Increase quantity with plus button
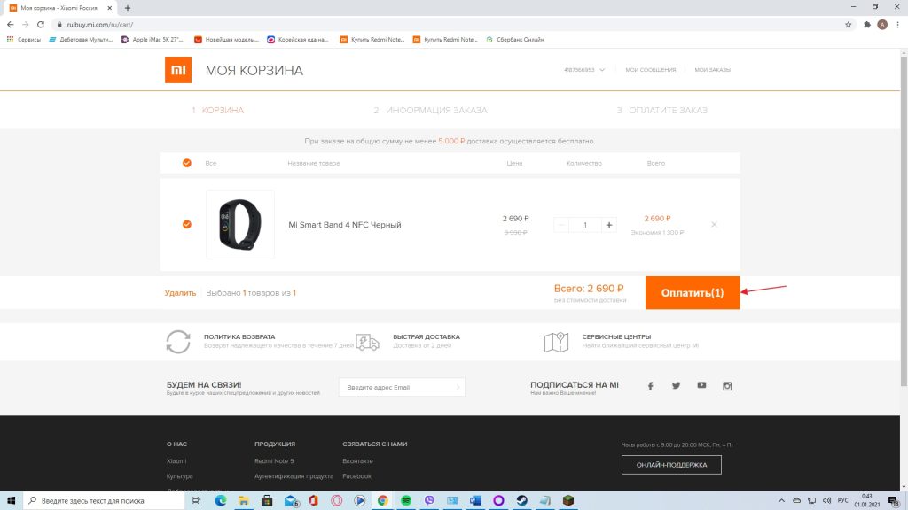The width and height of the screenshot is (908, 510). pos(609,225)
